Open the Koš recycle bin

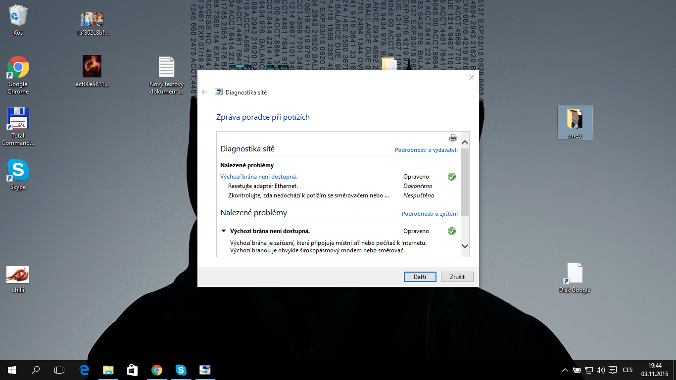pyautogui.click(x=18, y=16)
